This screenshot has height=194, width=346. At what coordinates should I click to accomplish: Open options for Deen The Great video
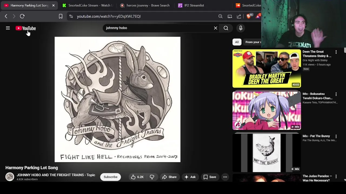(x=336, y=52)
